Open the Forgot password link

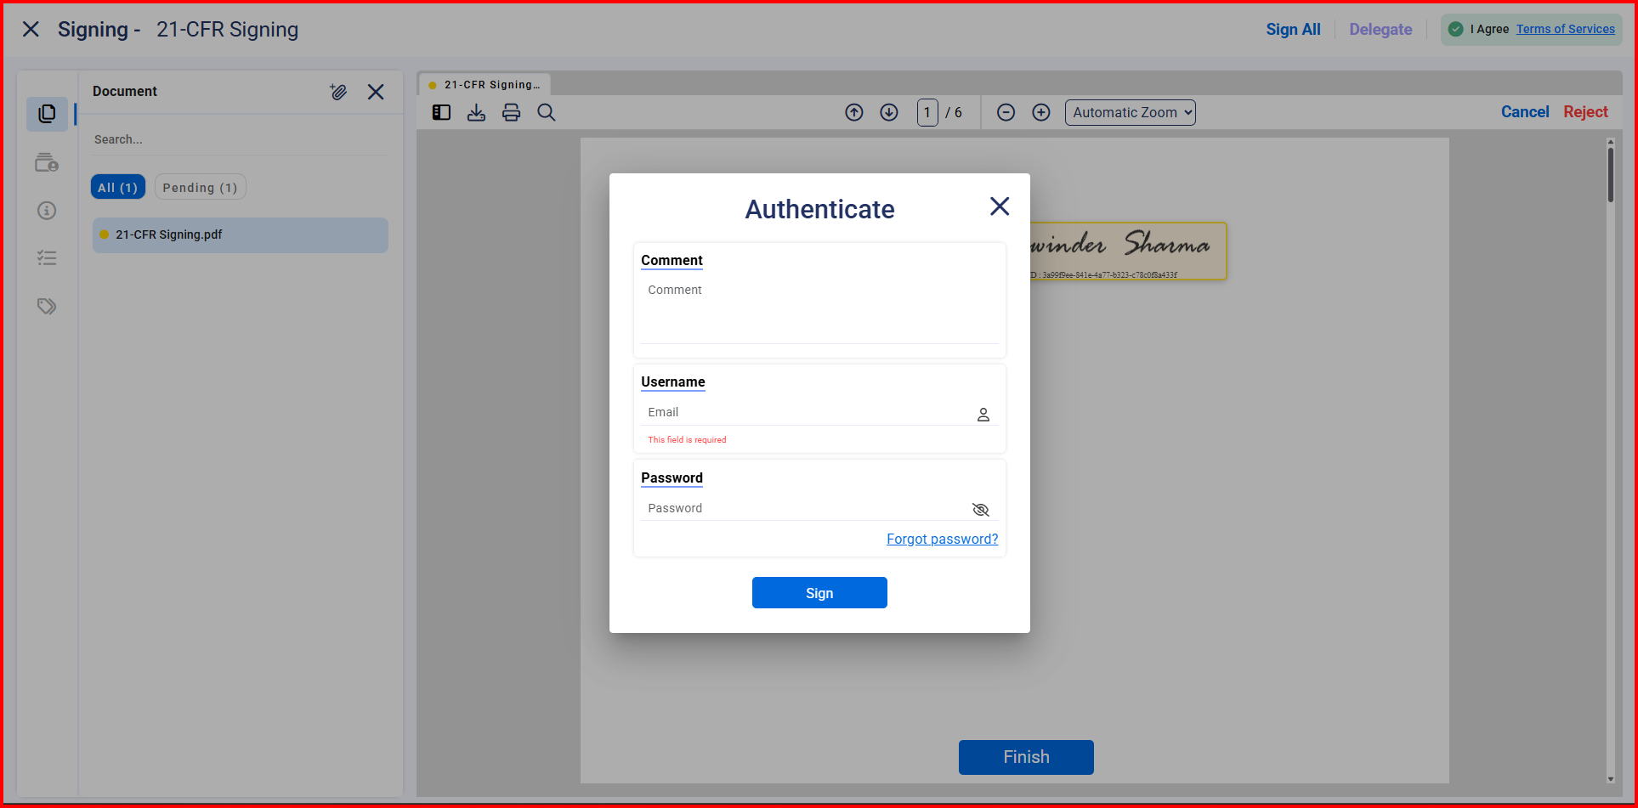click(942, 539)
